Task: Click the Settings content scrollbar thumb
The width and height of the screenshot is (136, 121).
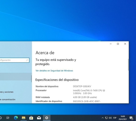Action: [x=128, y=65]
